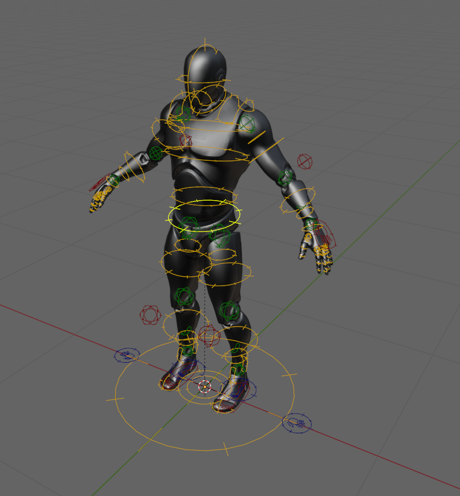Screen dimensions: 460x496
Task: Select the small red sphere control on the chest
Action: pos(186,140)
